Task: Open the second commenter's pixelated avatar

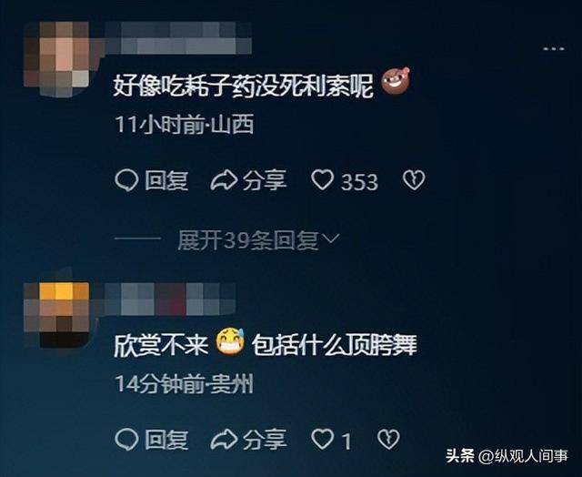Action: coord(56,315)
